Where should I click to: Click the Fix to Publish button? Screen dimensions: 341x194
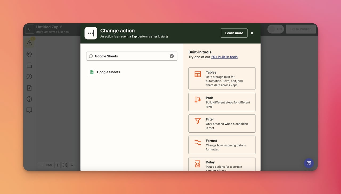tap(301, 29)
